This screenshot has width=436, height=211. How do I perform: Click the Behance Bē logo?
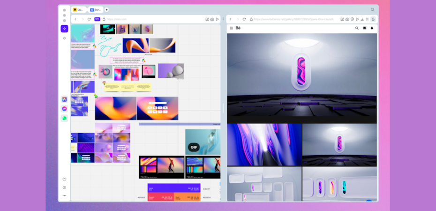click(238, 28)
